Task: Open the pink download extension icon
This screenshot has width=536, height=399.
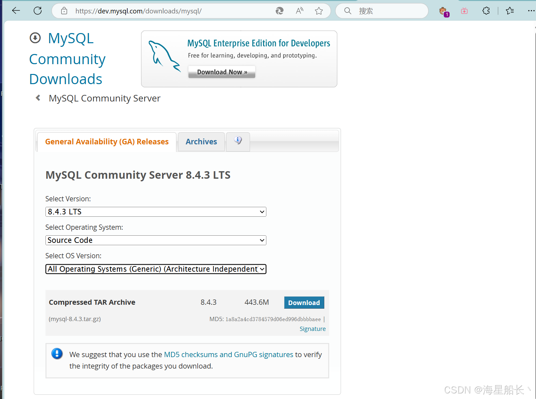Action: [x=464, y=11]
